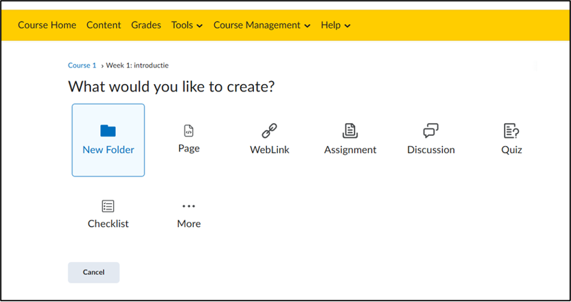Pick the WebLink chain icon

(x=270, y=131)
